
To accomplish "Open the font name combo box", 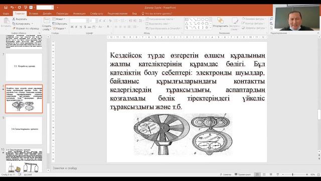I will tap(79, 21).
